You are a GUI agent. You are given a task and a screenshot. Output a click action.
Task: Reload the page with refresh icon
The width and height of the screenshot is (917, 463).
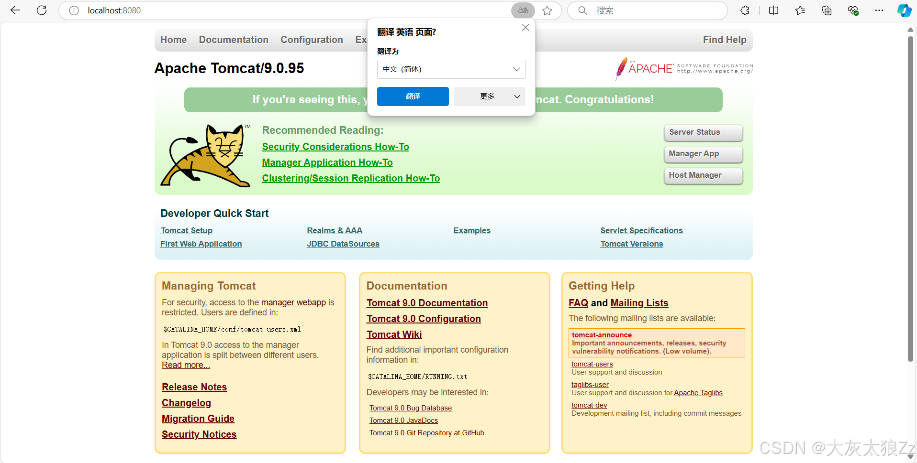[42, 10]
